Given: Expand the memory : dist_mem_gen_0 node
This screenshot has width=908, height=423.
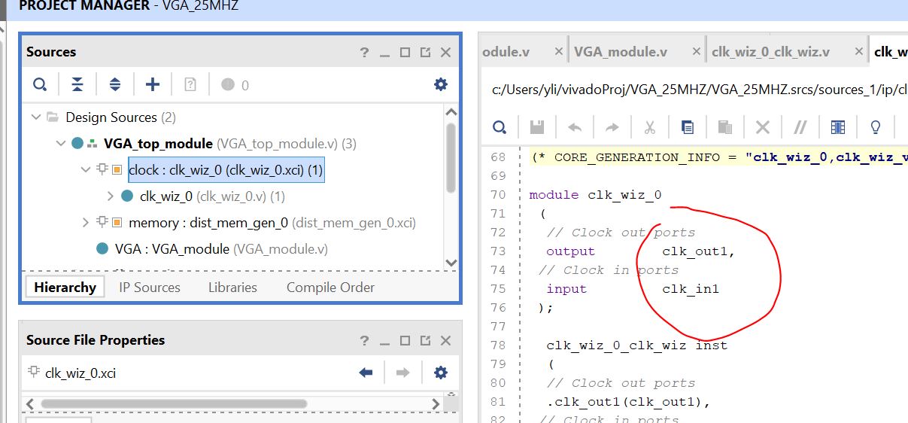Looking at the screenshot, I should (86, 223).
